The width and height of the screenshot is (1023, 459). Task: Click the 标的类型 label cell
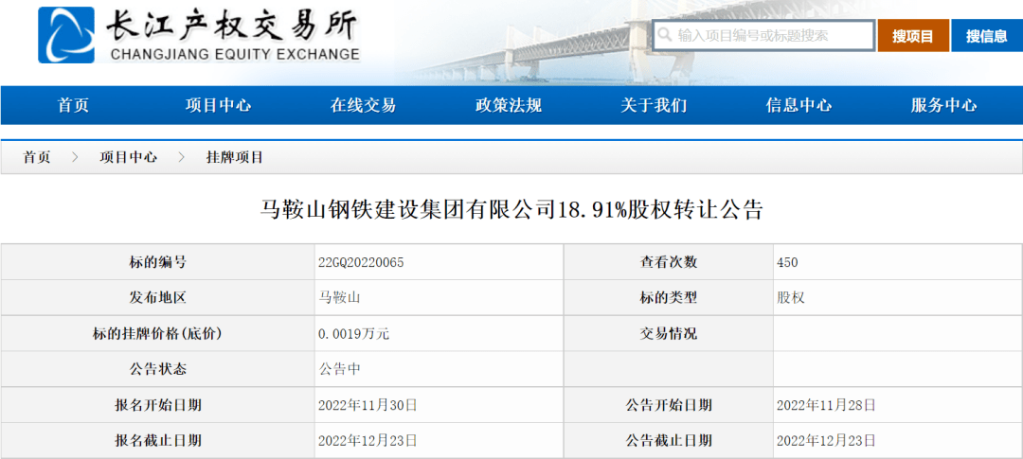point(669,298)
